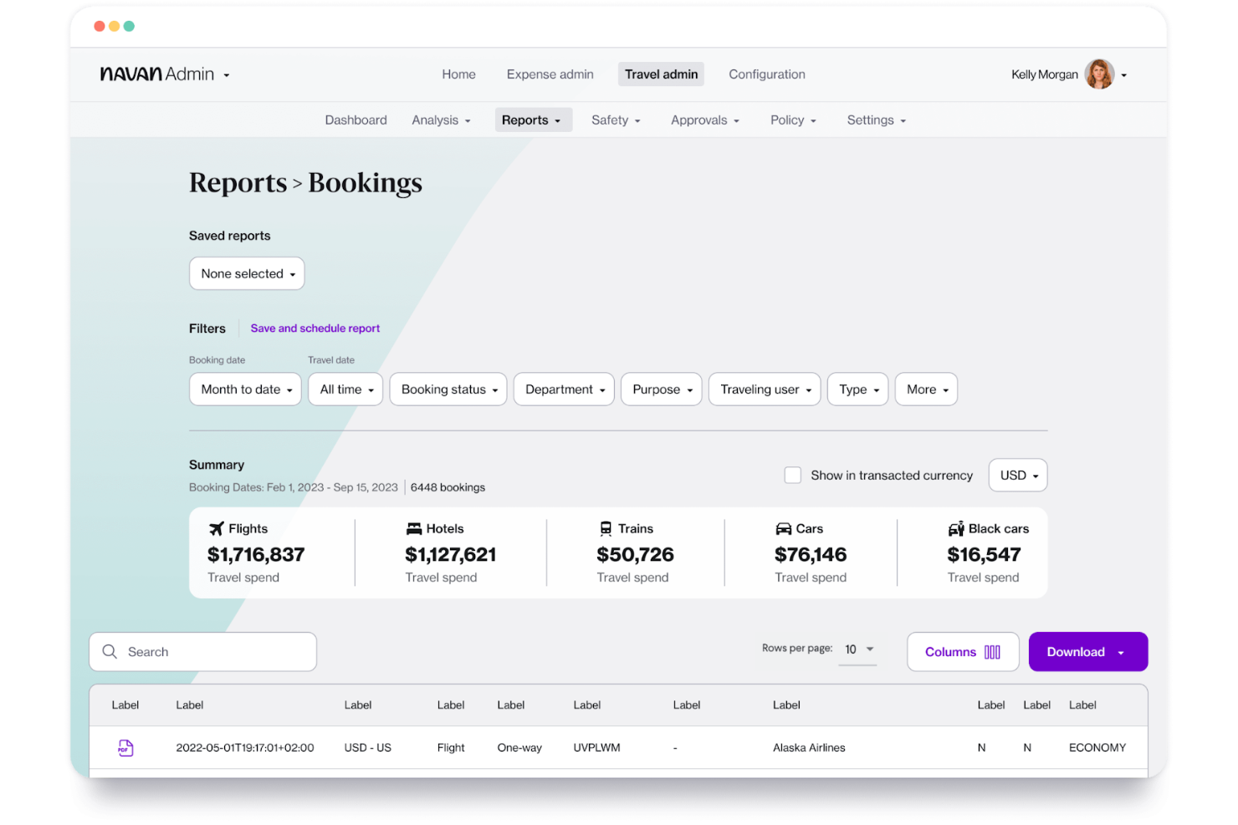Screen dimensions: 1238x825
Task: Open the Rows per page selector
Action: pyautogui.click(x=857, y=649)
